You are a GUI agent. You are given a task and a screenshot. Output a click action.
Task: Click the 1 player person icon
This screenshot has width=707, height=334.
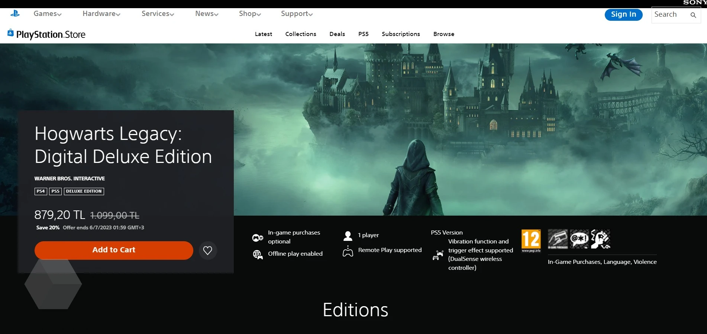pos(348,236)
